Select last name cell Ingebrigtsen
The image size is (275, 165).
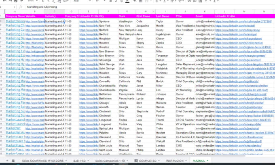click(x=165, y=34)
